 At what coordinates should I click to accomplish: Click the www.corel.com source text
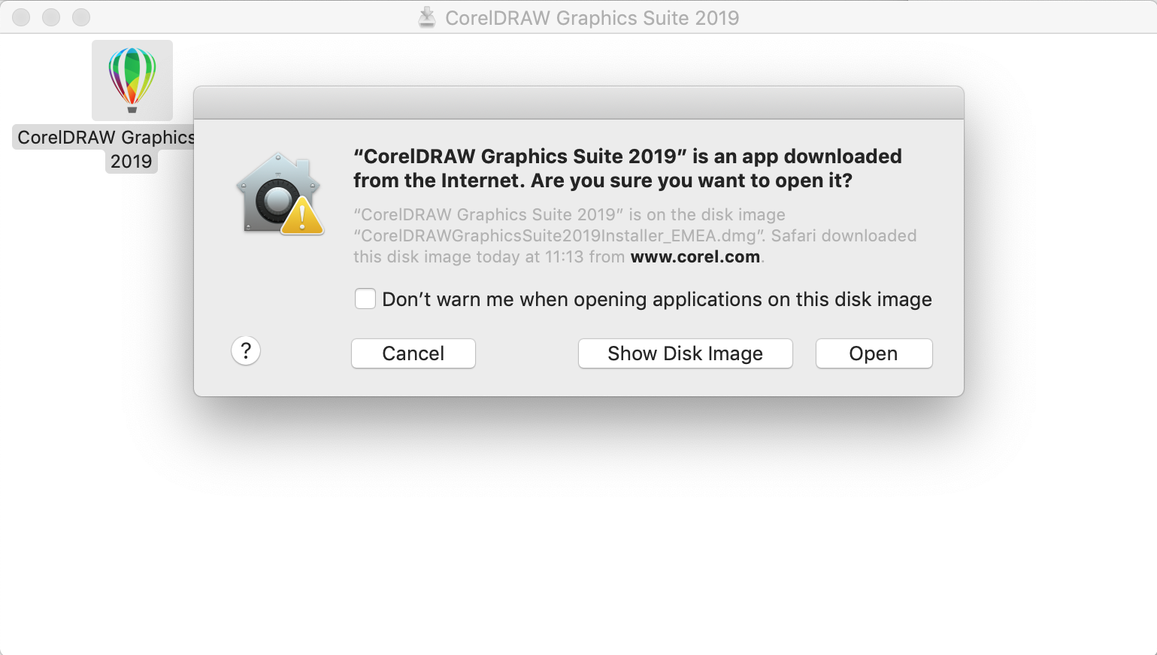[x=695, y=256]
